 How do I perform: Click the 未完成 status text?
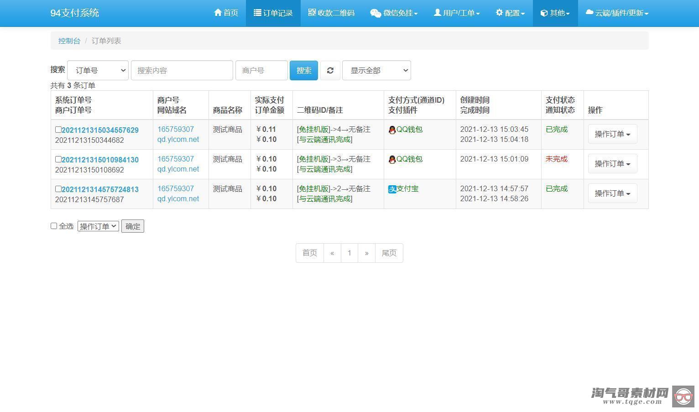(557, 159)
